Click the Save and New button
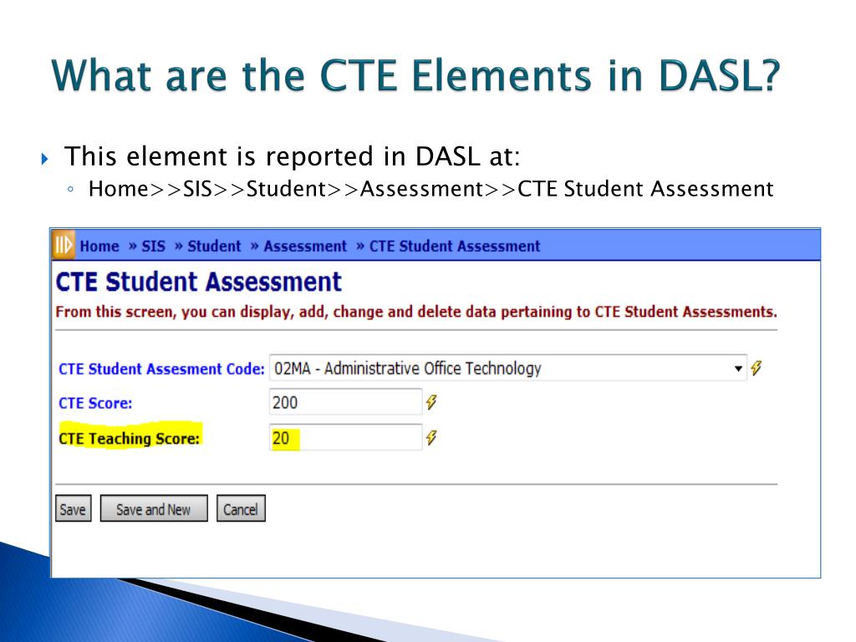 (x=154, y=509)
